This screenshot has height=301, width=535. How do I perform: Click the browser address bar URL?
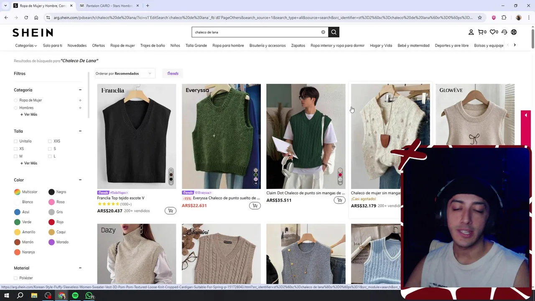[x=262, y=18]
